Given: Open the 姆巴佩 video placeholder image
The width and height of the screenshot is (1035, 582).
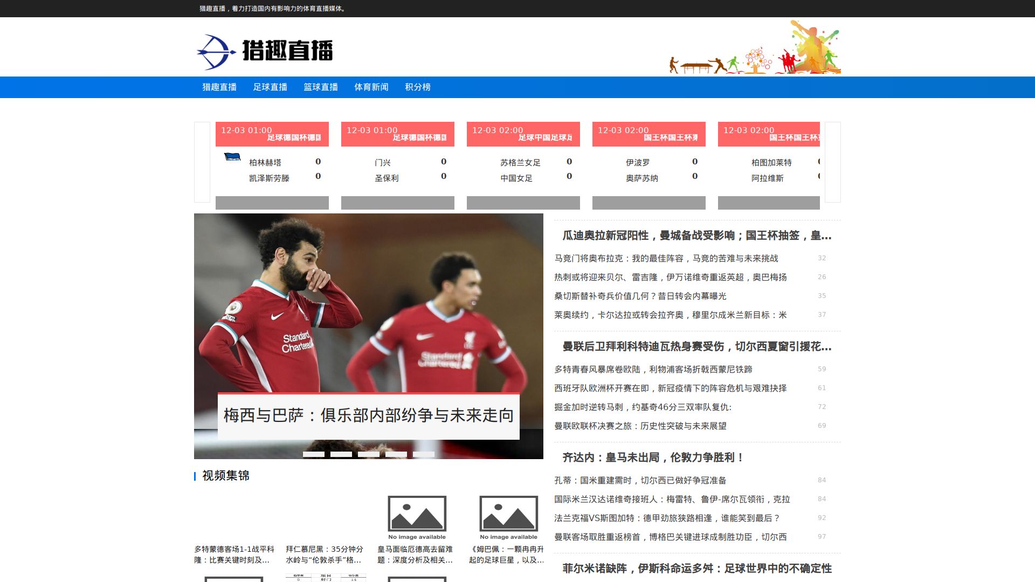Looking at the screenshot, I should click(x=508, y=517).
